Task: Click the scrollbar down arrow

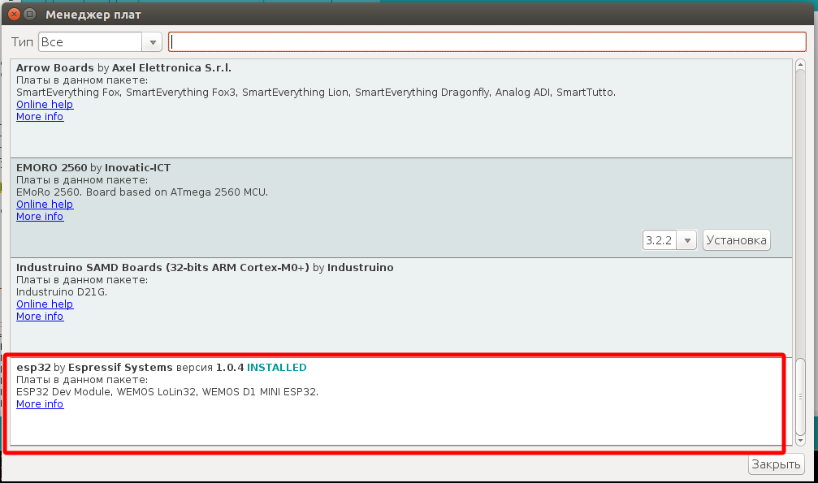Action: [801, 439]
